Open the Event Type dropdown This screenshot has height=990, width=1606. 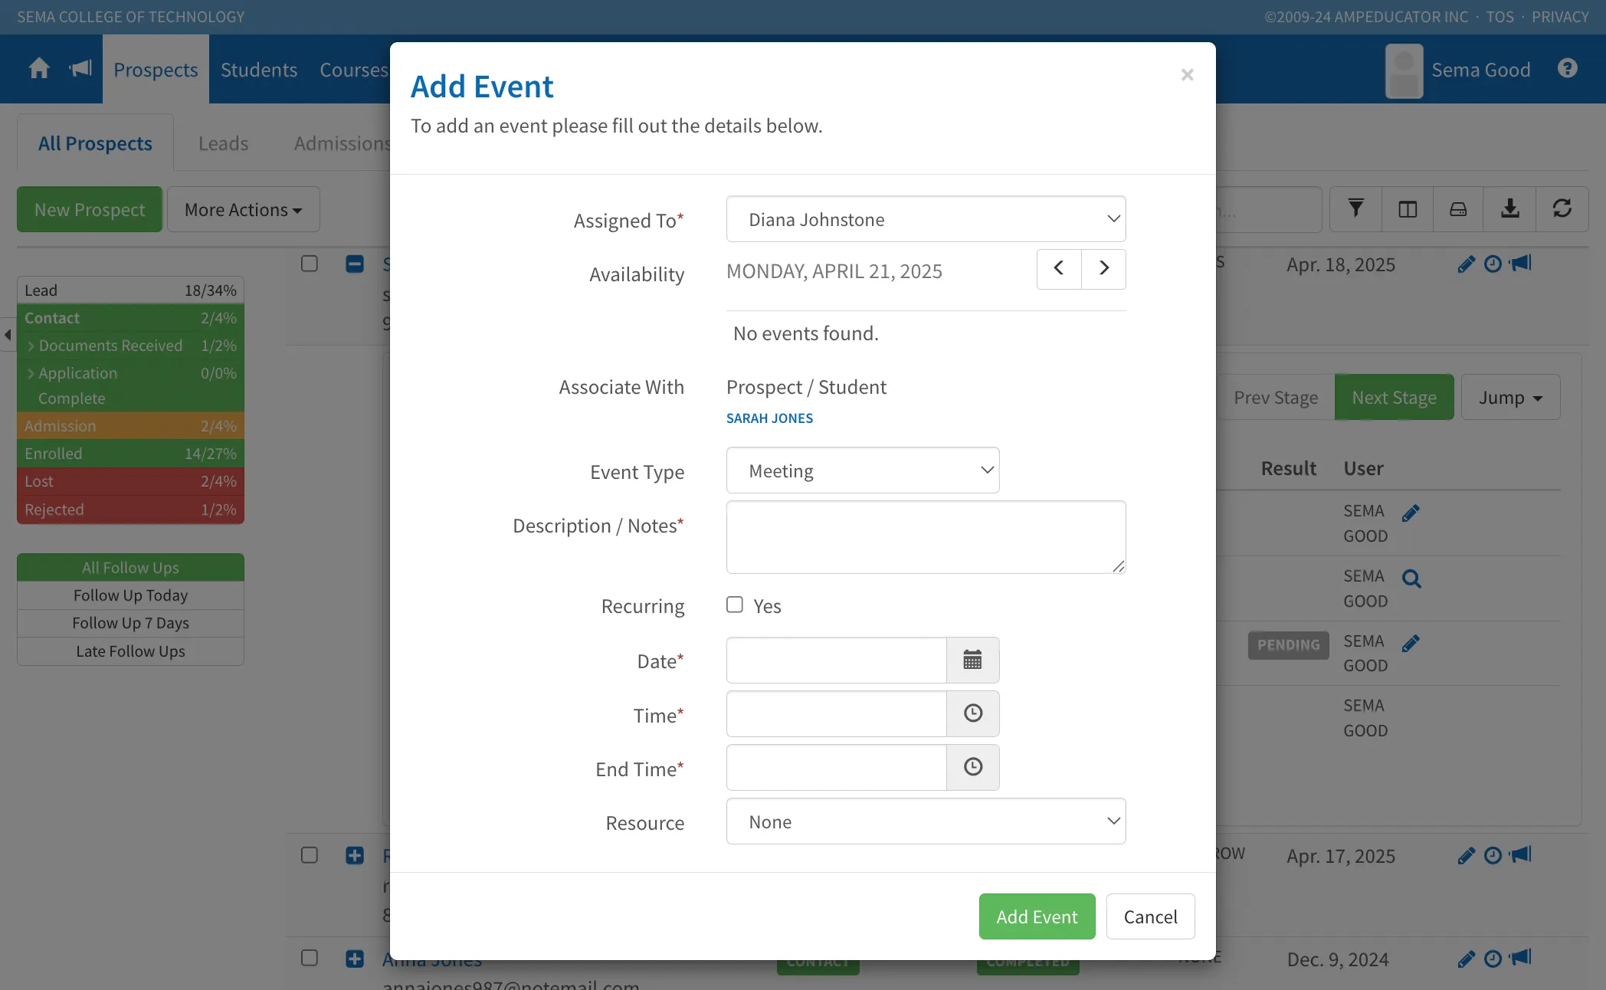[x=863, y=470]
